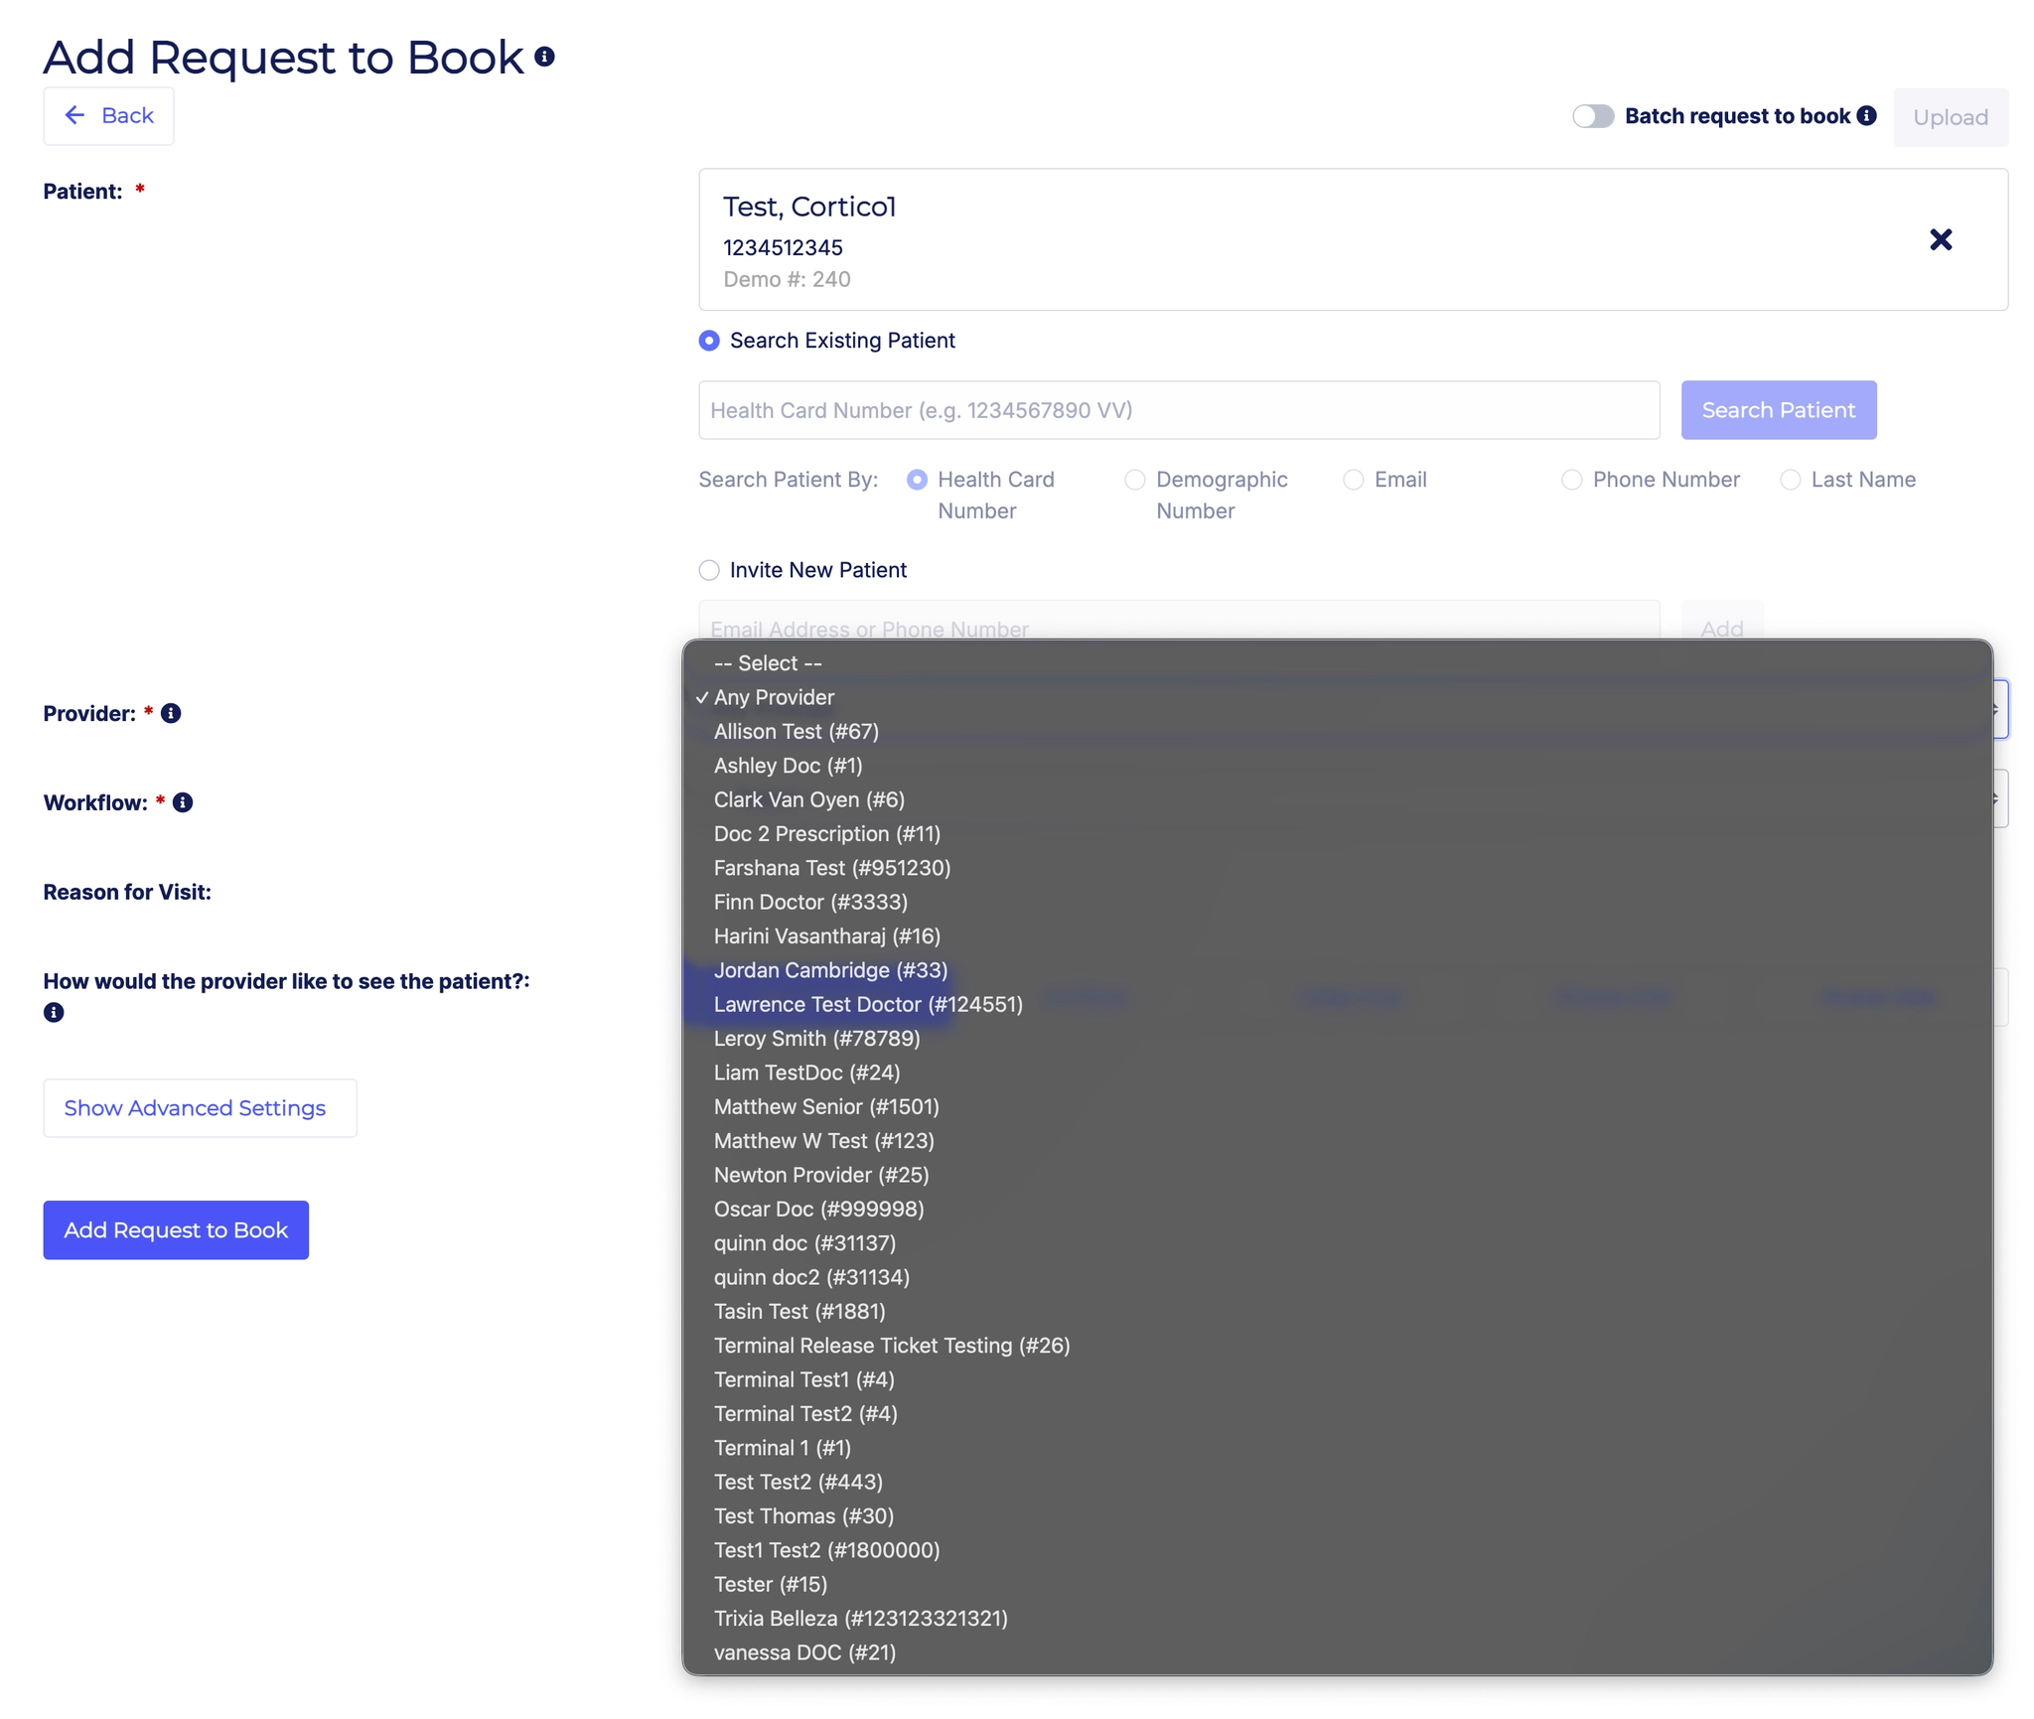Select Trixia Belleza (#123123321321)
The height and width of the screenshot is (1719, 2034).
pyautogui.click(x=1337, y=1618)
